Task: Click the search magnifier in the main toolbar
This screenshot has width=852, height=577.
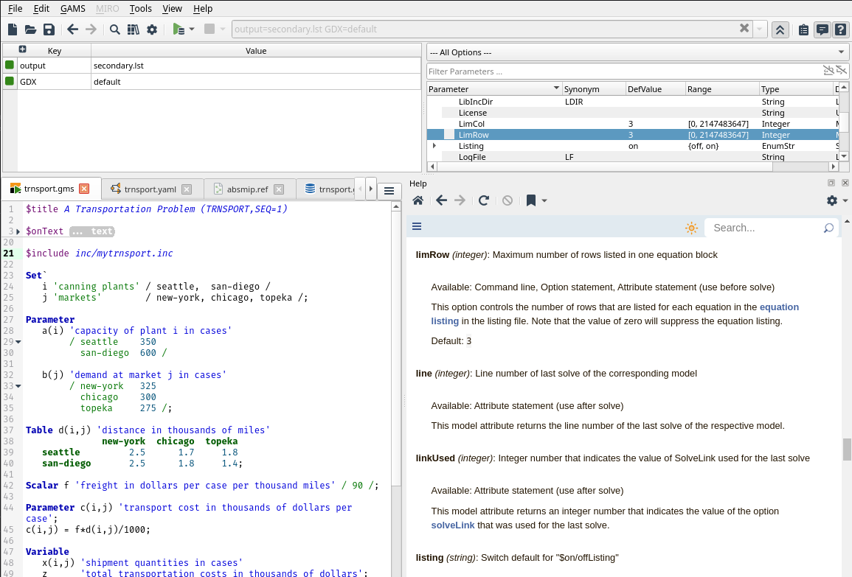Action: pos(115,29)
